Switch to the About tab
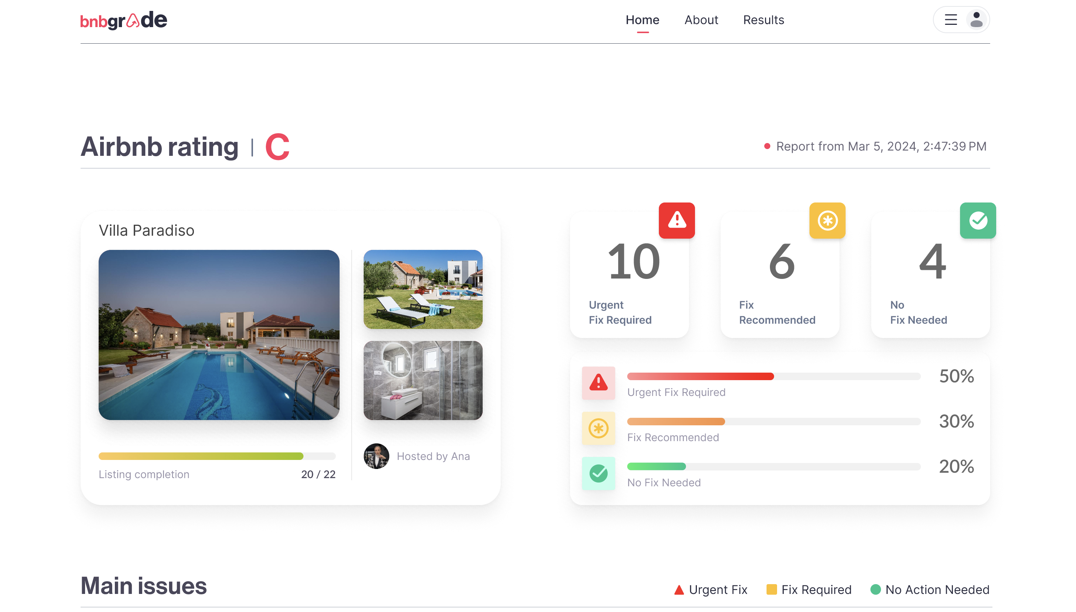Image resolution: width=1076 pixels, height=612 pixels. (x=701, y=20)
